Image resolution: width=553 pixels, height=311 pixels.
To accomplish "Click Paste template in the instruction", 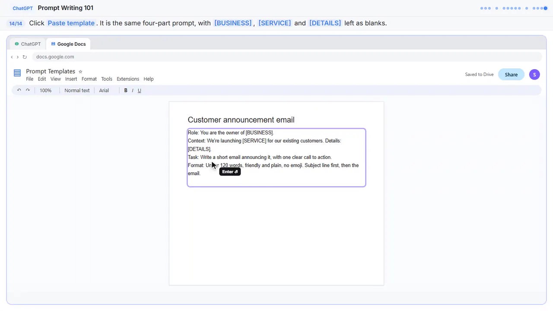I will pyautogui.click(x=71, y=23).
